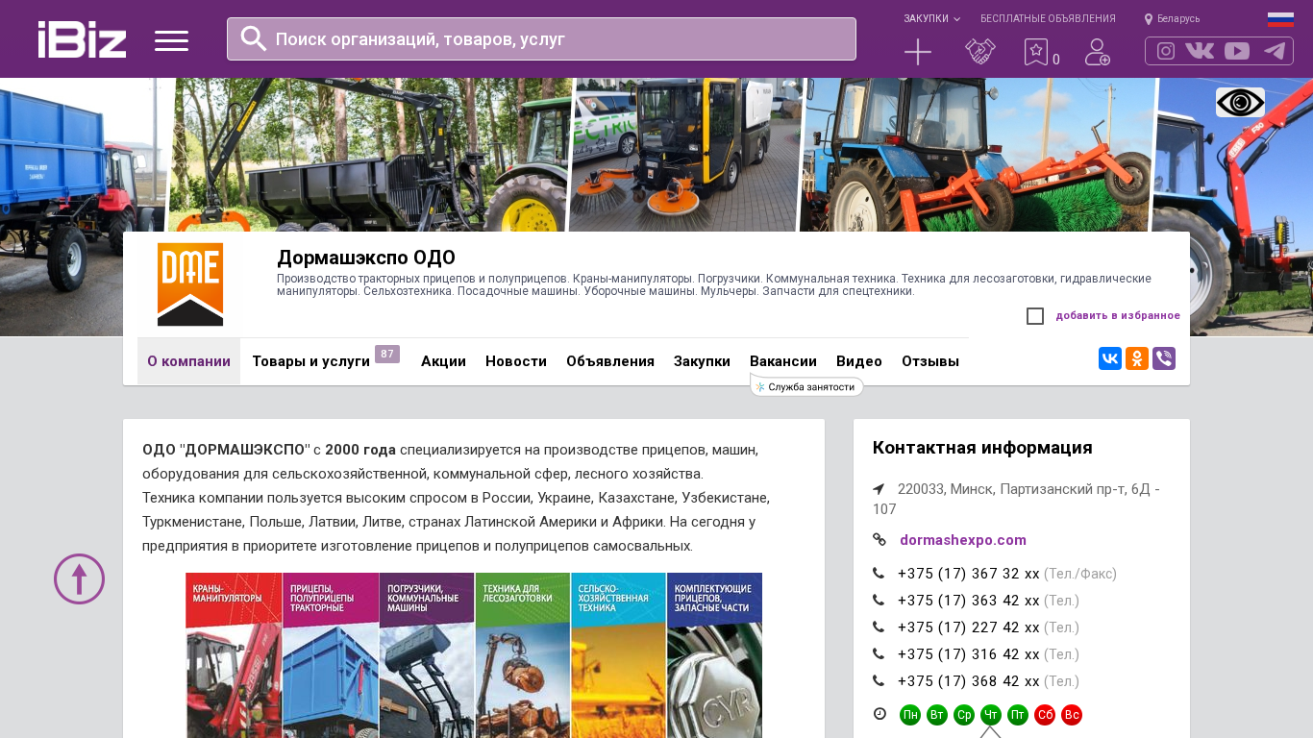The width and height of the screenshot is (1313, 738).
Task: Click phone icon beside 227 42 number
Action: [879, 627]
